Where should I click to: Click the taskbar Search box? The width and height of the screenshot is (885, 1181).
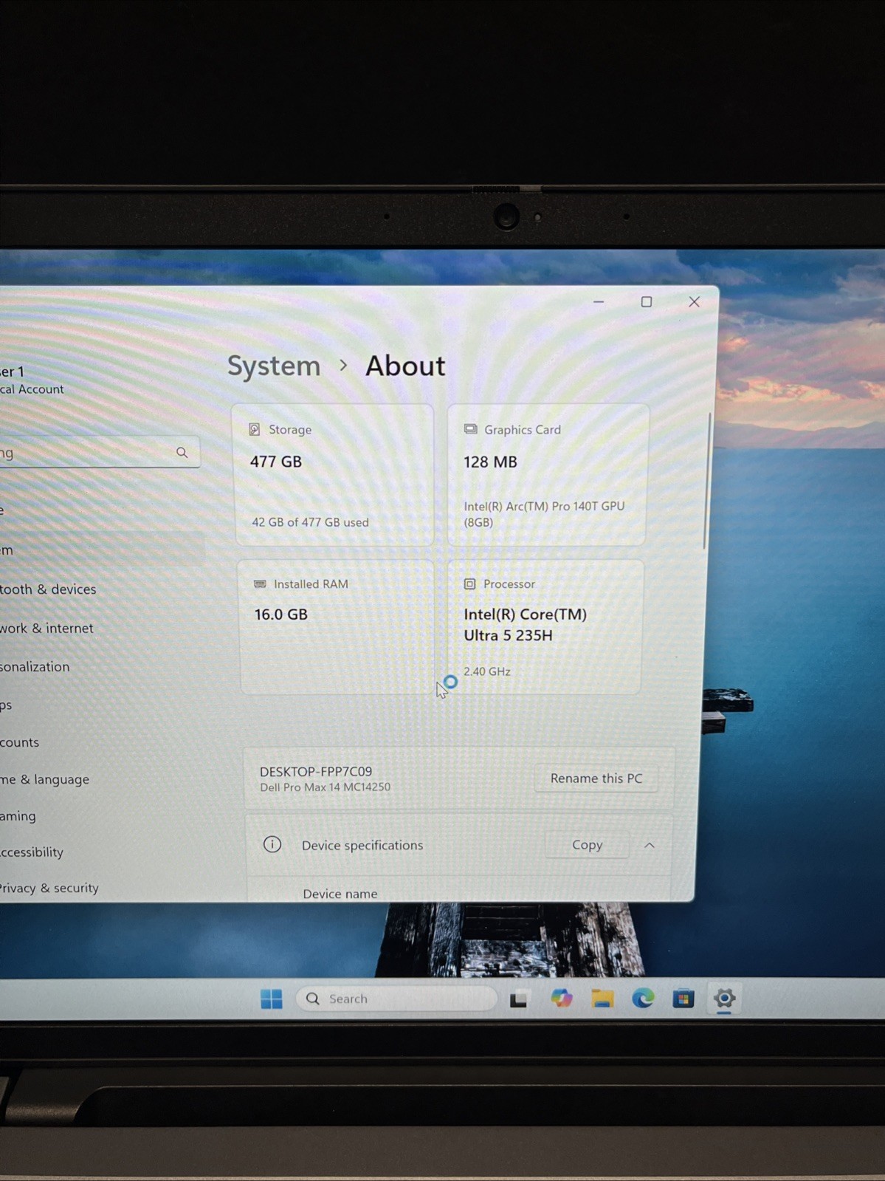pyautogui.click(x=396, y=999)
